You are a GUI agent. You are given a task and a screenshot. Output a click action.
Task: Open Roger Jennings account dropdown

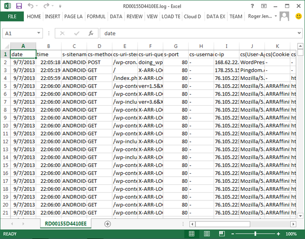[x=263, y=16]
